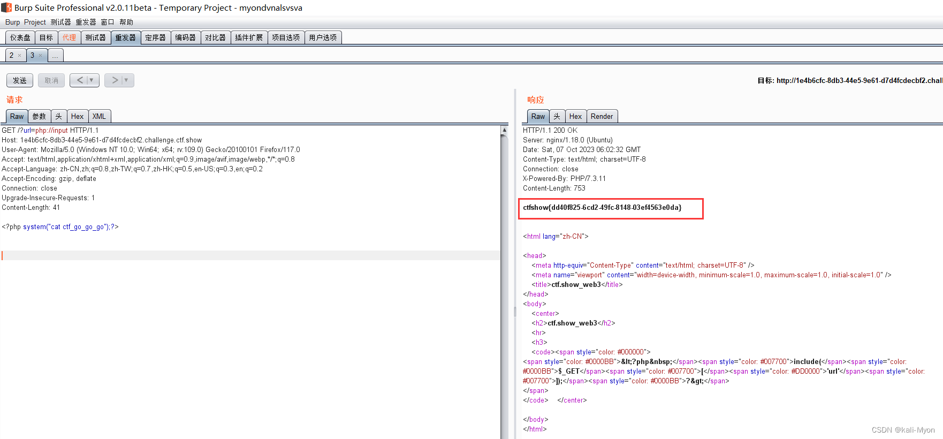The height and width of the screenshot is (439, 943).
Task: Select 参数 tab in request panel
Action: (x=39, y=116)
